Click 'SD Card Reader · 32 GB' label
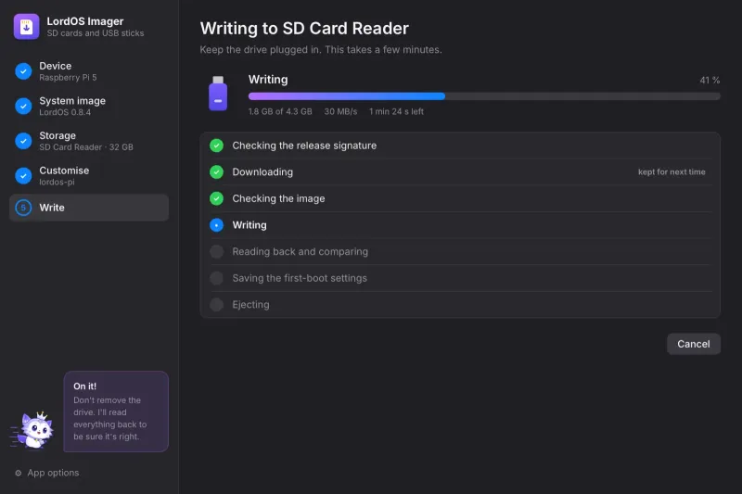Viewport: 742px width, 494px height. click(86, 147)
